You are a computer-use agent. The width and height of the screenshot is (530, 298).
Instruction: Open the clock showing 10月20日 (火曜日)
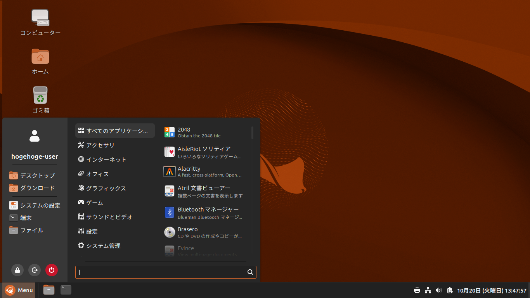(492, 290)
